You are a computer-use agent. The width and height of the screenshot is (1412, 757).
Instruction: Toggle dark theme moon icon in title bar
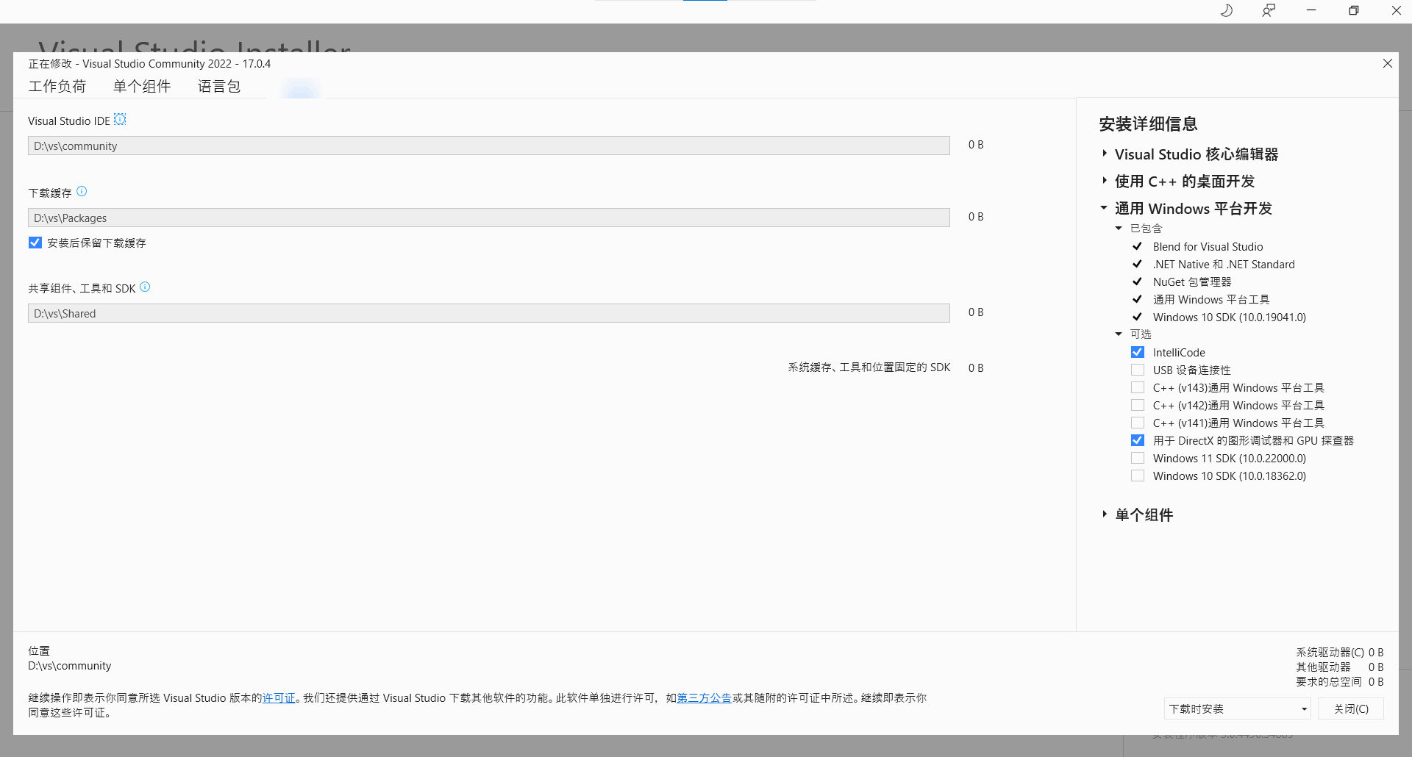(x=1226, y=10)
